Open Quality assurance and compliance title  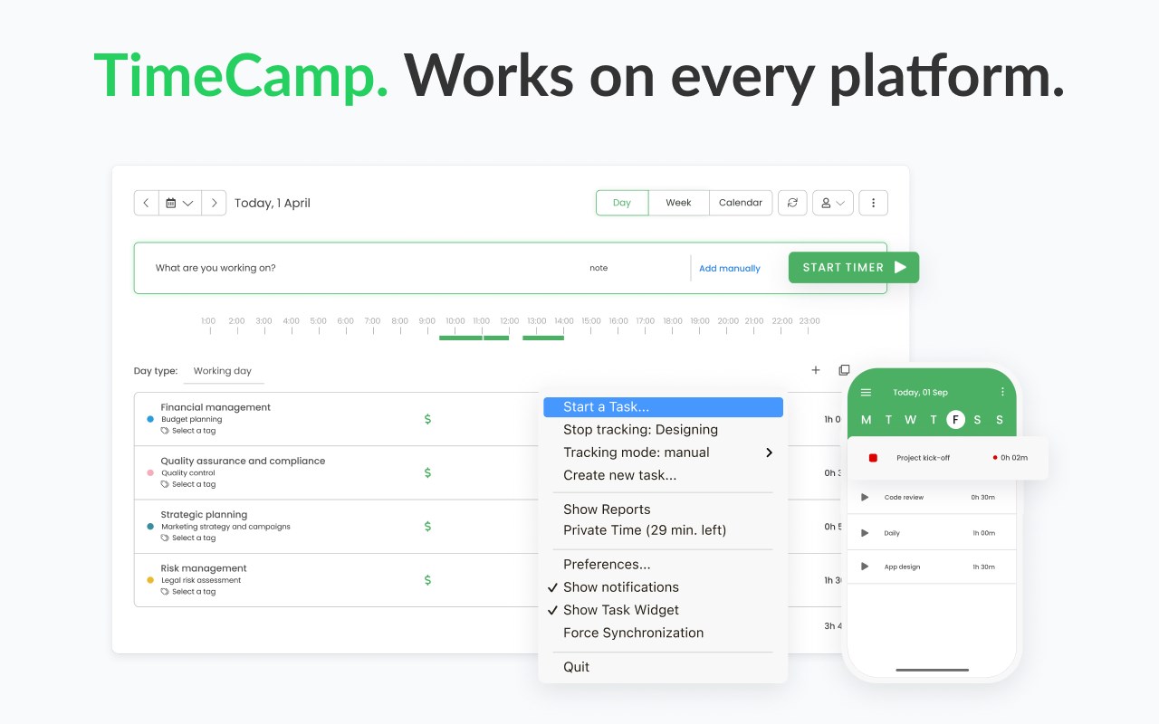[x=243, y=461]
